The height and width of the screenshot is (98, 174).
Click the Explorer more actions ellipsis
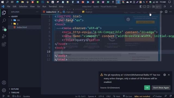(37, 12)
